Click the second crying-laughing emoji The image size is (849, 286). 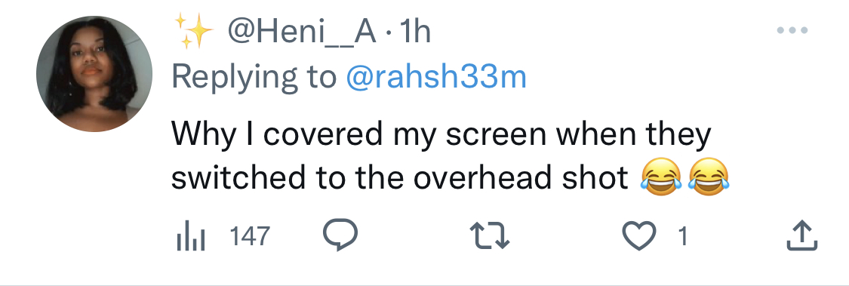(x=709, y=177)
